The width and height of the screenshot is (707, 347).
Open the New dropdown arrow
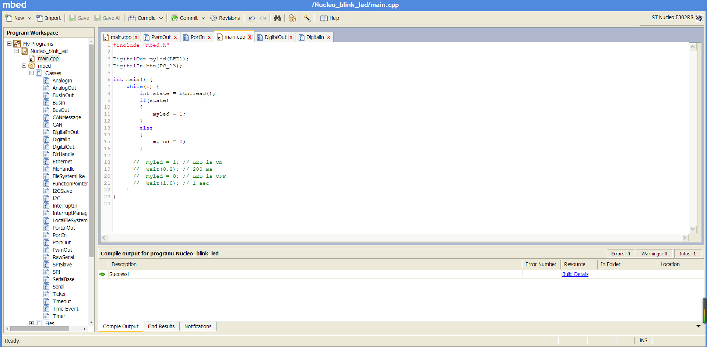coord(29,18)
